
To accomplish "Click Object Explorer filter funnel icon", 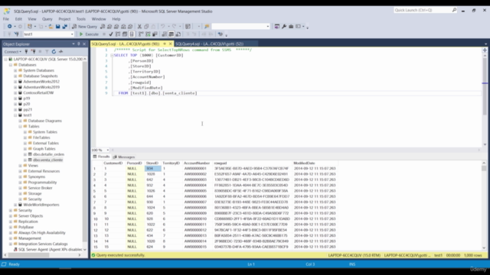I will click(47, 51).
